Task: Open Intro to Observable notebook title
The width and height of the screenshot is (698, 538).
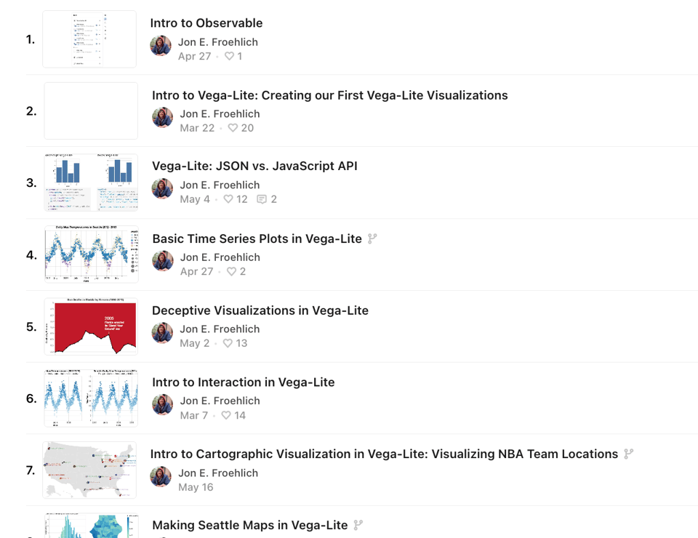Action: click(206, 23)
